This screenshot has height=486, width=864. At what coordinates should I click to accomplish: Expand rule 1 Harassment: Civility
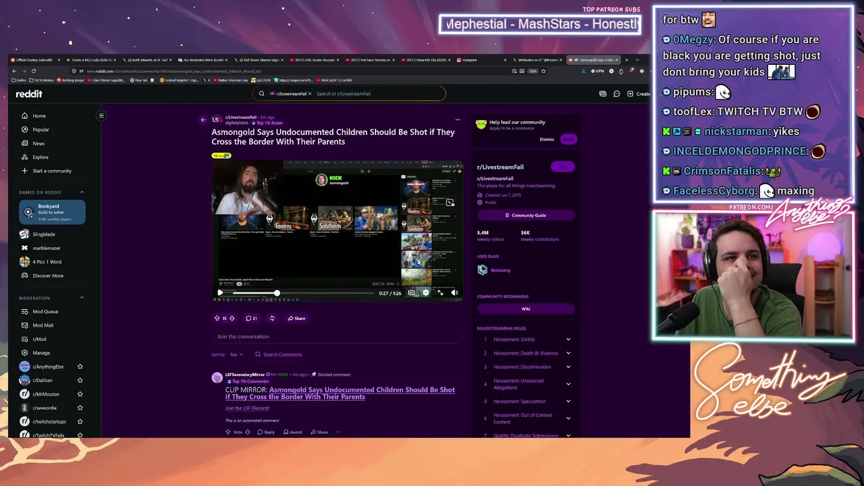point(568,340)
